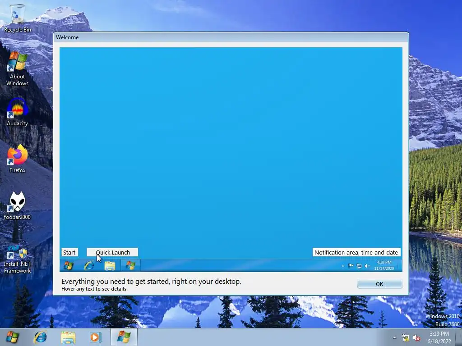The height and width of the screenshot is (346, 462).
Task: Click the Quick Launch label
Action: [x=112, y=252]
